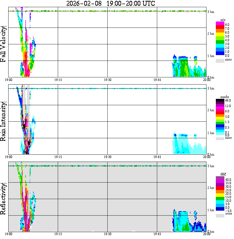This screenshot has width=234, height=239.
Task: Click the black 48.0 mm/hr legend swatch
Action: pos(220,100)
